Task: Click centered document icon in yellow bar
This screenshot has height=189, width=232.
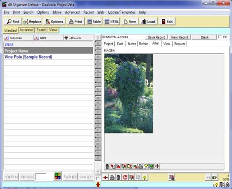Action: point(172,177)
